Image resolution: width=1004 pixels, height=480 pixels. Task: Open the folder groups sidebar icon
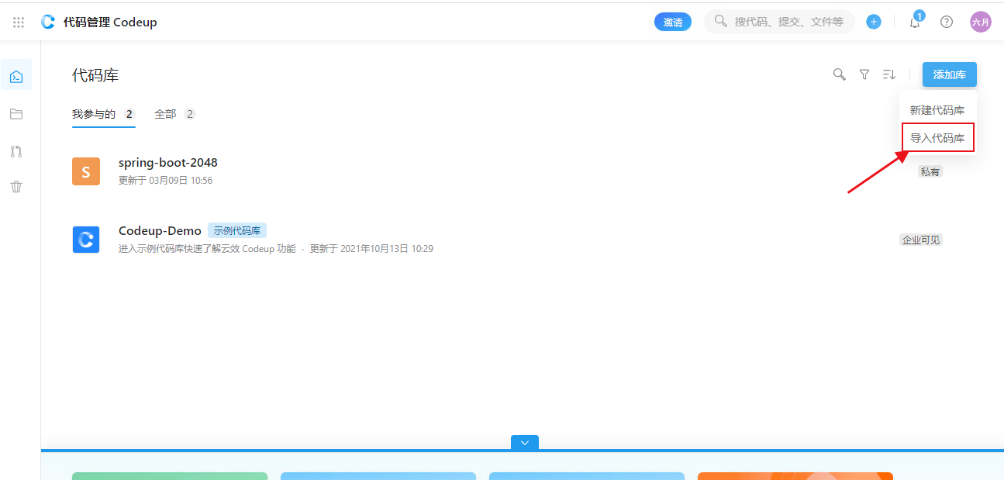coord(16,114)
